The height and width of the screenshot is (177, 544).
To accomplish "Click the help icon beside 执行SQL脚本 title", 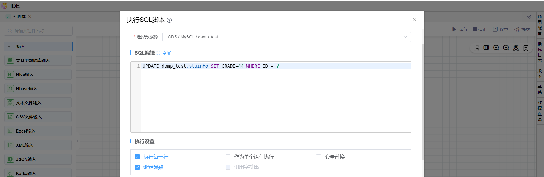I will (169, 20).
